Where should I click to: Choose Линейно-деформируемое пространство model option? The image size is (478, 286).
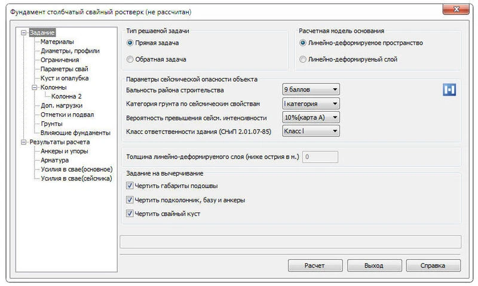click(x=303, y=44)
